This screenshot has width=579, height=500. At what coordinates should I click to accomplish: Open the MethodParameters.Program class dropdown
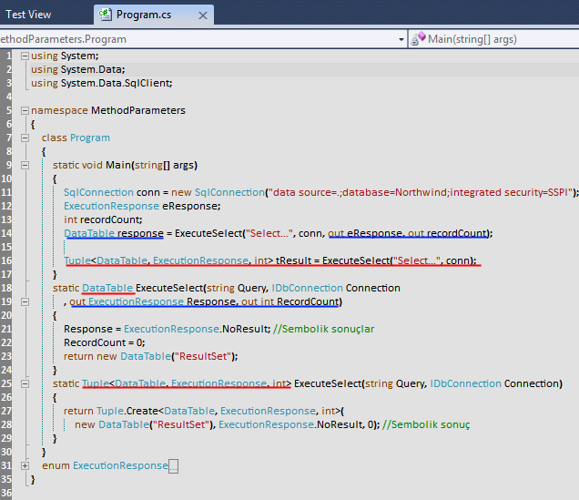tap(401, 39)
